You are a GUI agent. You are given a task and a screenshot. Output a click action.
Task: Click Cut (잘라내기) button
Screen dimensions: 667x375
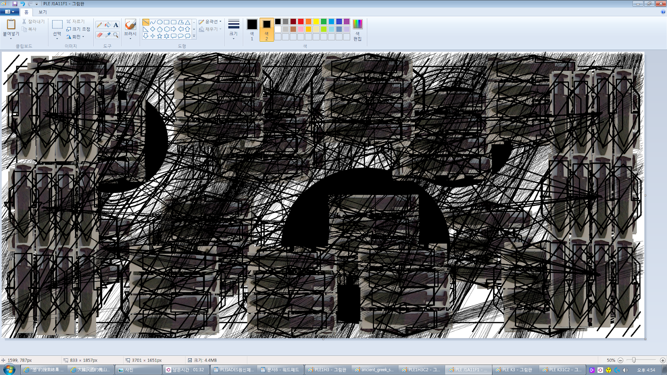pos(33,21)
